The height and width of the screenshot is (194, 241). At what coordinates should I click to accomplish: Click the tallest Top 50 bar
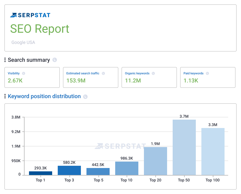coord(184,147)
